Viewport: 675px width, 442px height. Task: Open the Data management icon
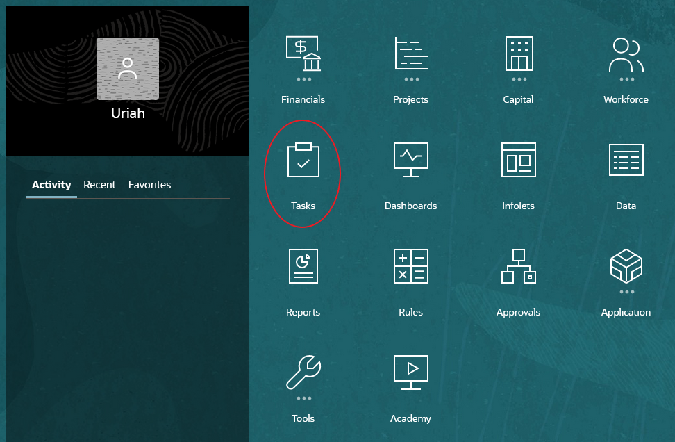click(x=625, y=160)
